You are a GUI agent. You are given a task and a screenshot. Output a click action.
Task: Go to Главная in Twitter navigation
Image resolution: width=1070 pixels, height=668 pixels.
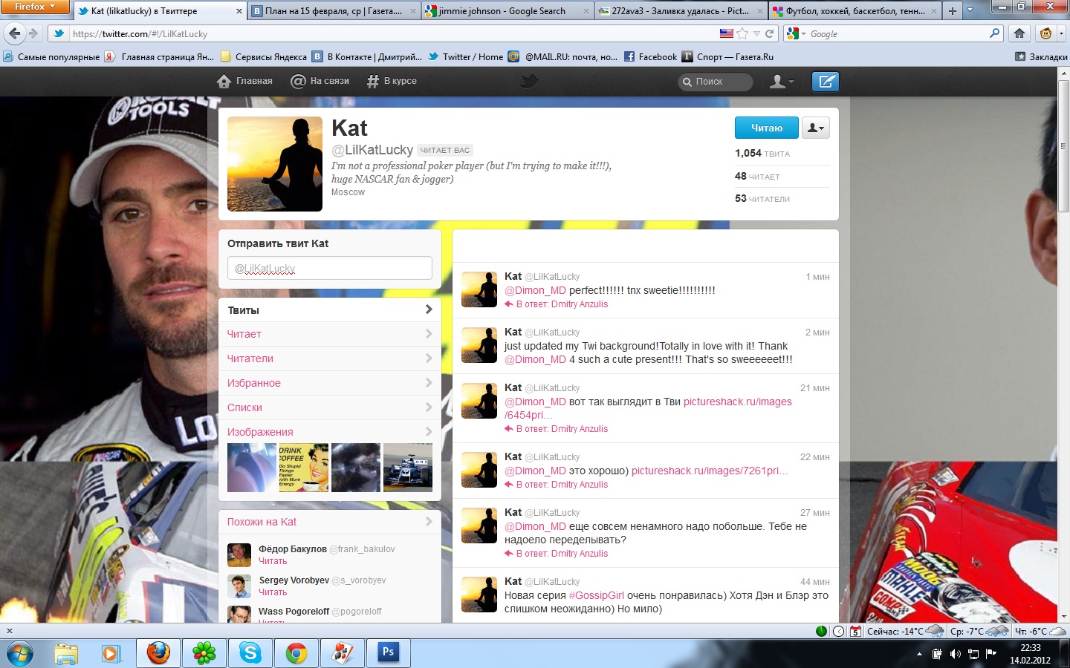pos(244,81)
